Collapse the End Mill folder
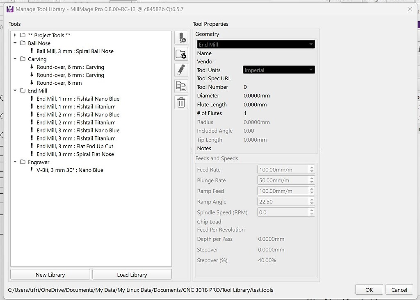 pos(15,90)
